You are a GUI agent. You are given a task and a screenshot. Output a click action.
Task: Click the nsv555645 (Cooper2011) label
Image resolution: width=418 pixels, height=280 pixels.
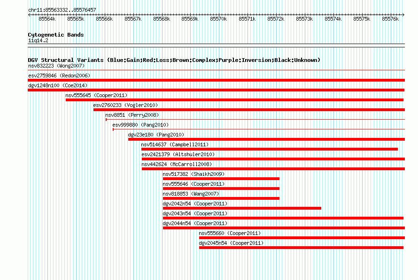point(96,95)
